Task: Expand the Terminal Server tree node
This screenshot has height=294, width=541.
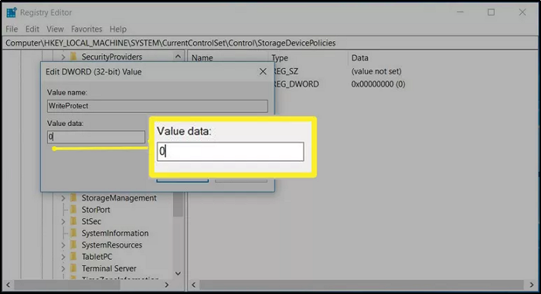Action: click(x=63, y=268)
